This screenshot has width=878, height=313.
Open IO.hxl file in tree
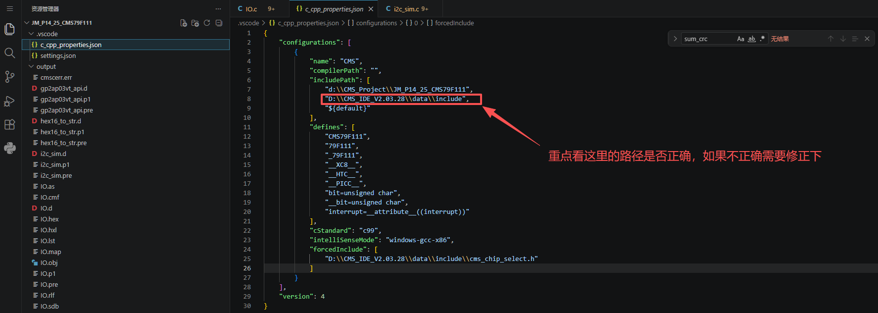point(126,230)
